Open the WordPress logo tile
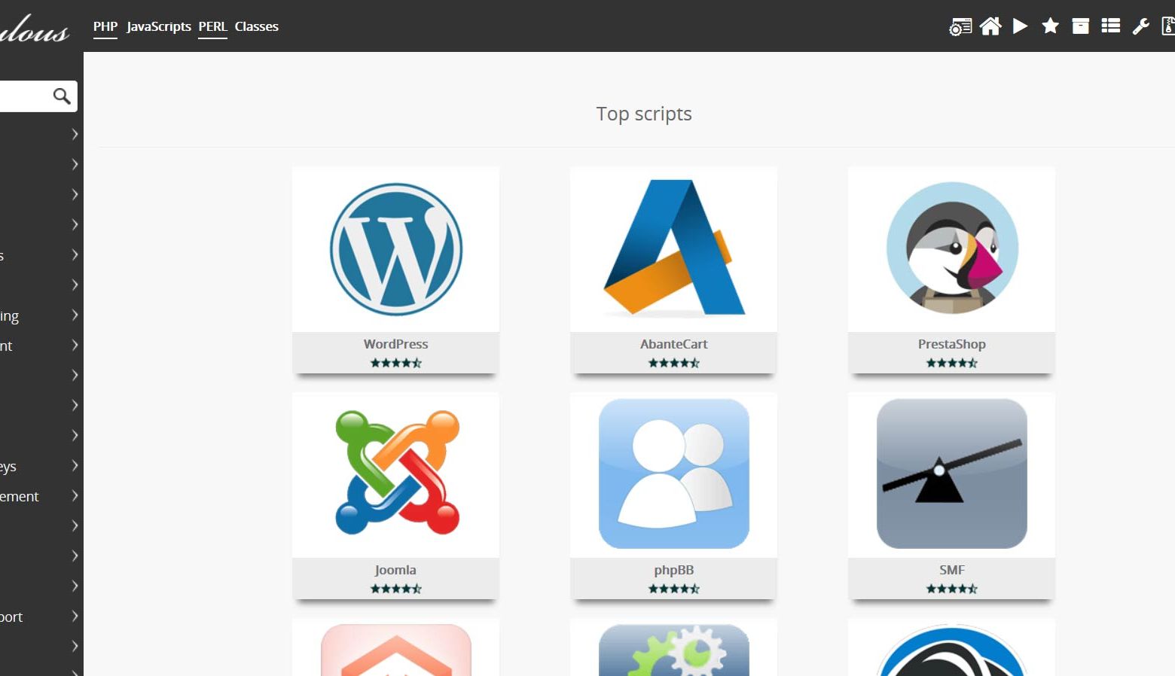This screenshot has height=676, width=1175. pyautogui.click(x=396, y=249)
